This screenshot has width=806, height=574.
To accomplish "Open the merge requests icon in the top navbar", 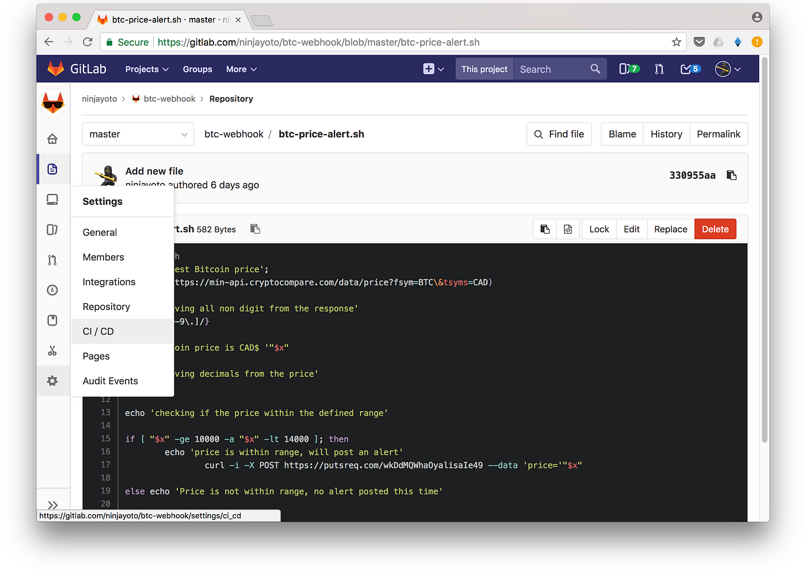I will (x=659, y=69).
